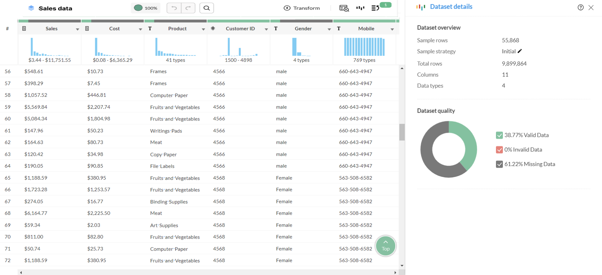602x275 pixels.
Task: Expand the Sales column dropdown arrow
Action: [x=77, y=29]
